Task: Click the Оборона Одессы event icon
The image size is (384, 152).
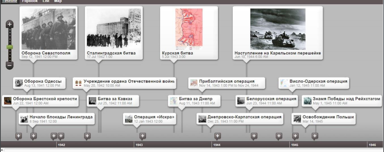Action: click(19, 83)
